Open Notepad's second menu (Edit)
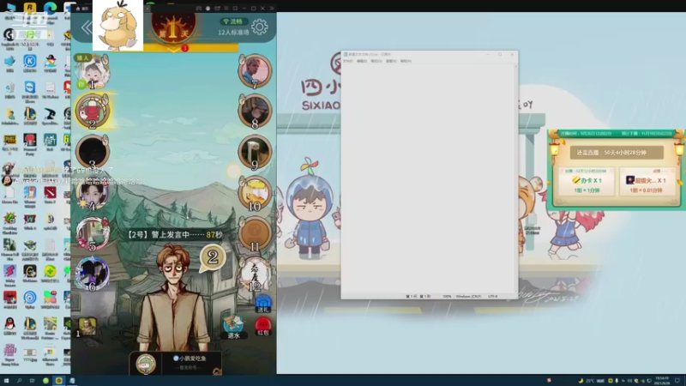The width and height of the screenshot is (686, 386). click(362, 61)
